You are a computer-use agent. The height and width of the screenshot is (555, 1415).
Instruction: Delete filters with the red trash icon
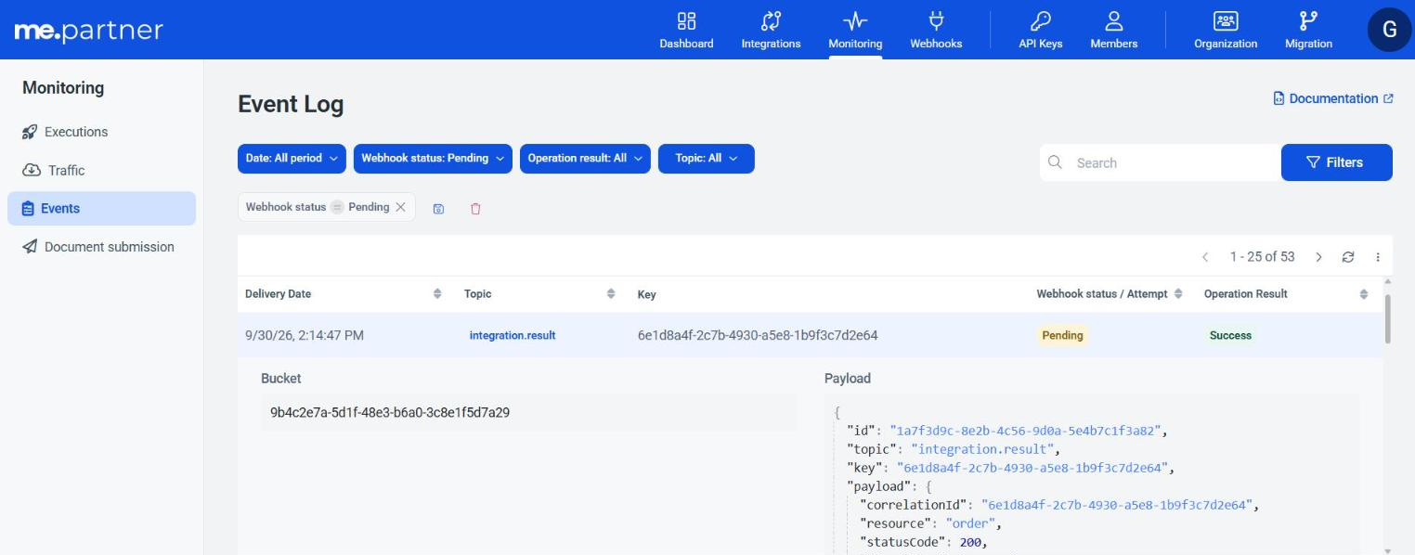point(475,209)
